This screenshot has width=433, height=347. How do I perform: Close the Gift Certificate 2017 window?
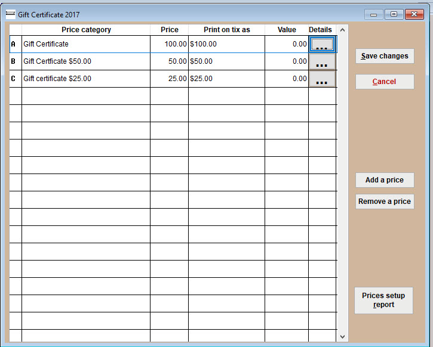pyautogui.click(x=414, y=14)
